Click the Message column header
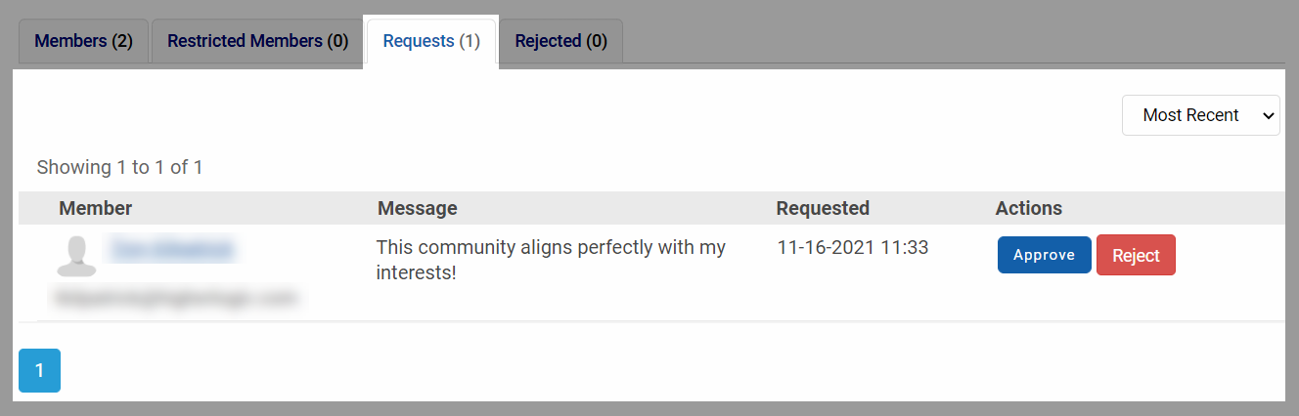Image resolution: width=1299 pixels, height=416 pixels. [417, 208]
